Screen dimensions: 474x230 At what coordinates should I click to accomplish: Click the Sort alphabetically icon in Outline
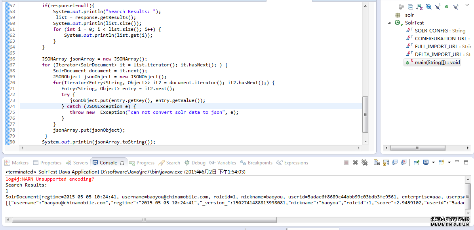tap(419, 7)
